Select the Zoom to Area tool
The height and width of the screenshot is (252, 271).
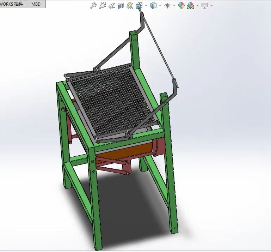coord(103,6)
